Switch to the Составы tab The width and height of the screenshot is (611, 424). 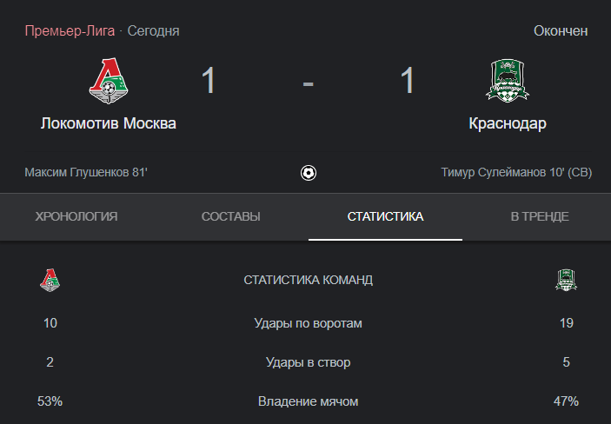230,216
